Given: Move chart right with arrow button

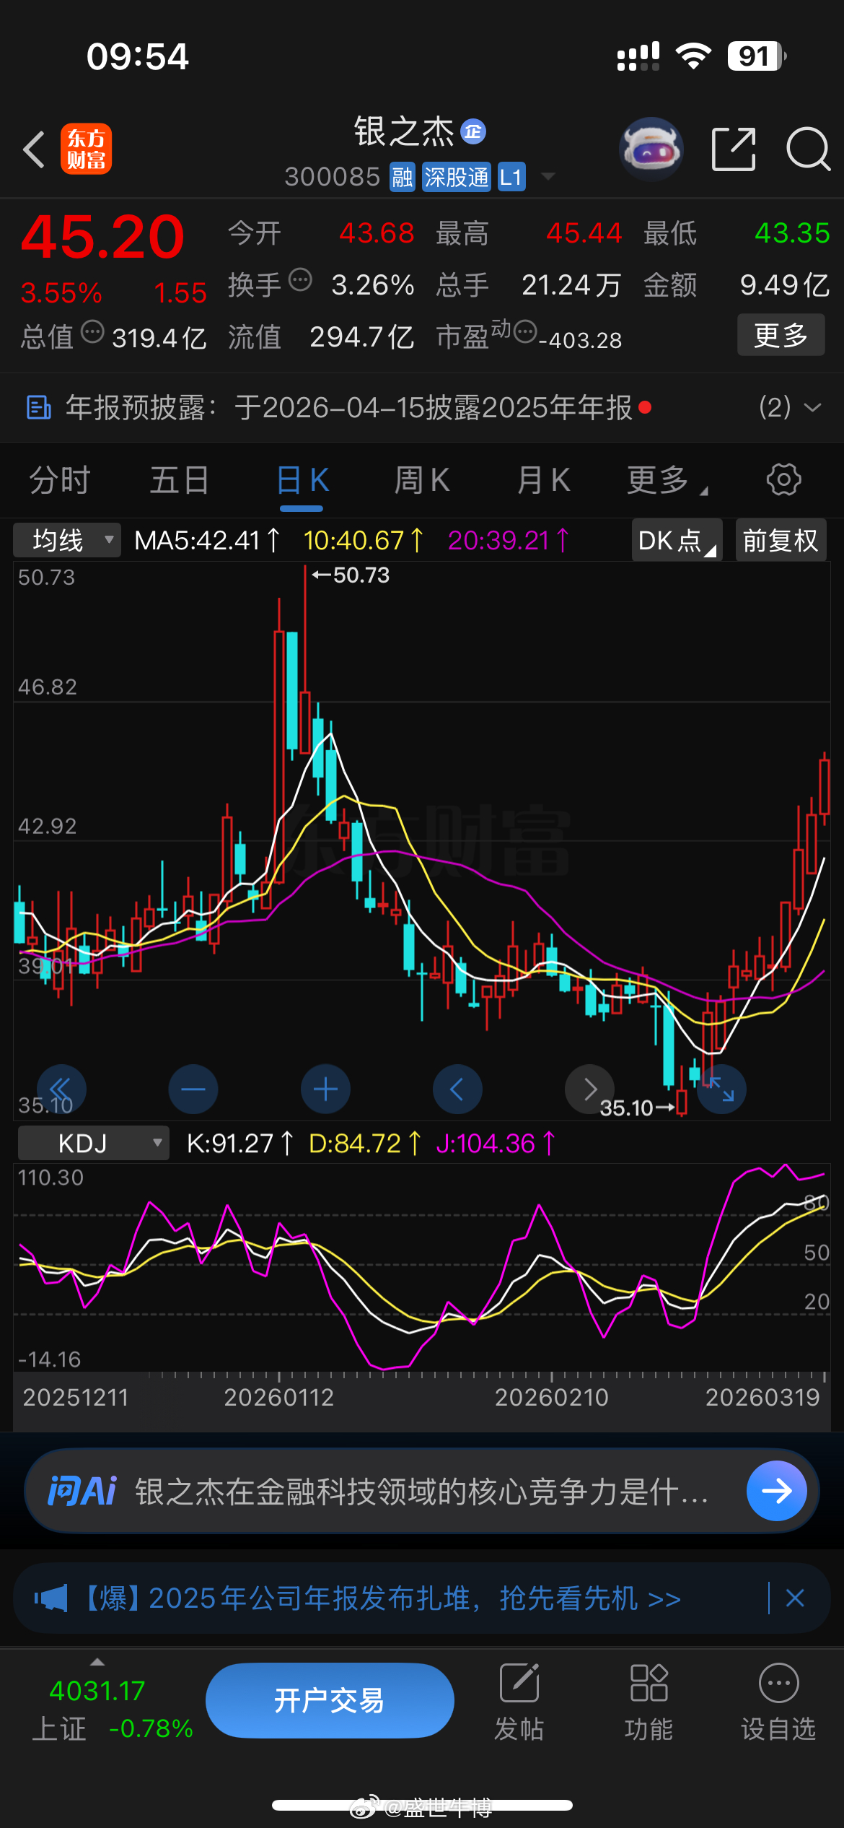Looking at the screenshot, I should [589, 1089].
